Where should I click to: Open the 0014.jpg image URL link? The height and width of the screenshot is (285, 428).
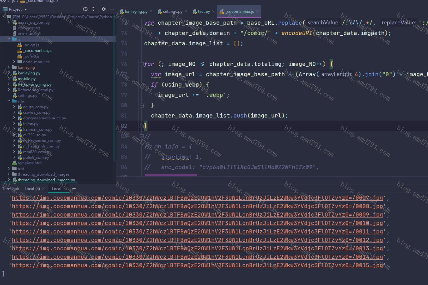coord(197,257)
